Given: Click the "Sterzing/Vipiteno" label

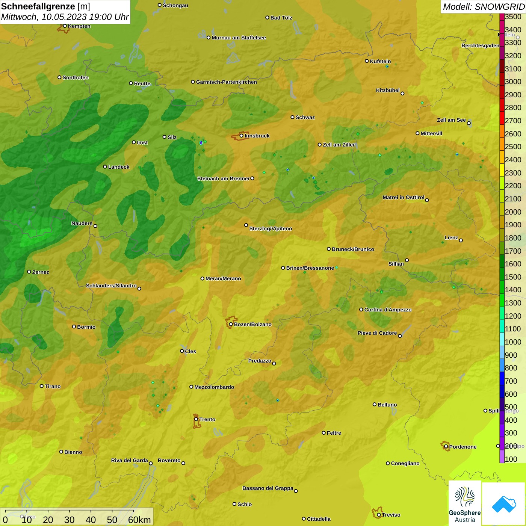Looking at the screenshot, I should point(271,228).
